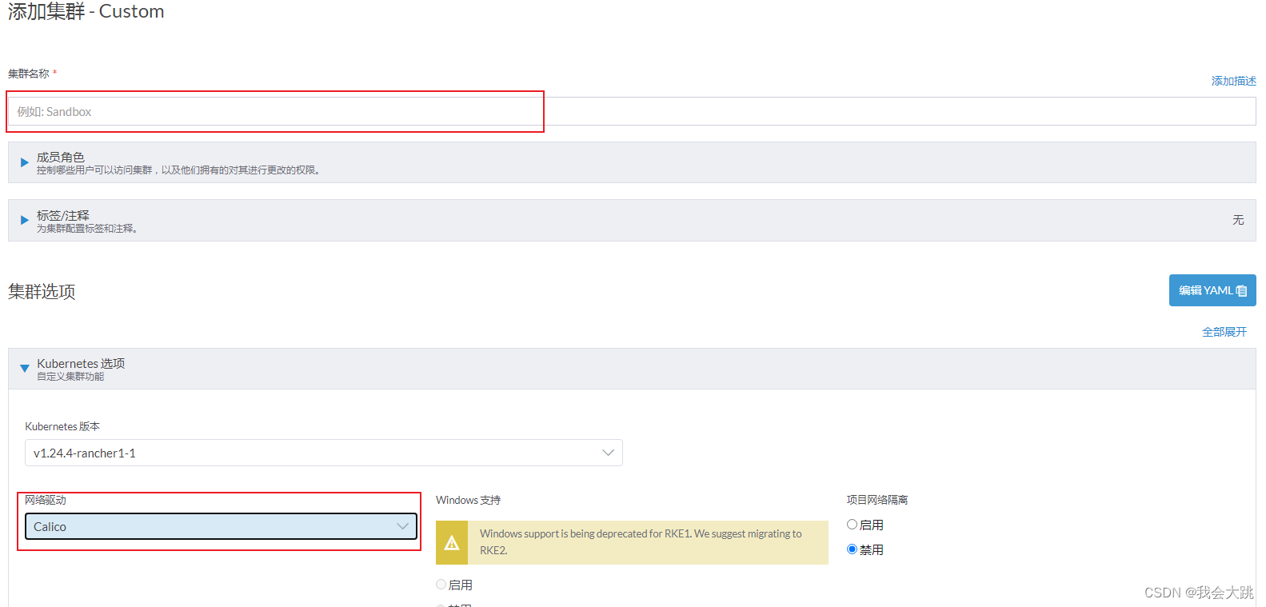1266x607 pixels.
Task: Click the Windows 支持 label
Action: click(x=468, y=500)
